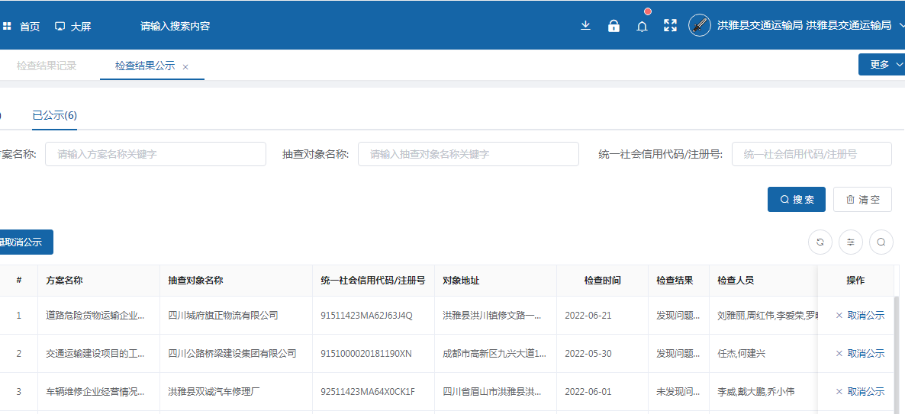Viewport: 905px width, 414px height.
Task: Click the table refresh icon
Action: [820, 242]
